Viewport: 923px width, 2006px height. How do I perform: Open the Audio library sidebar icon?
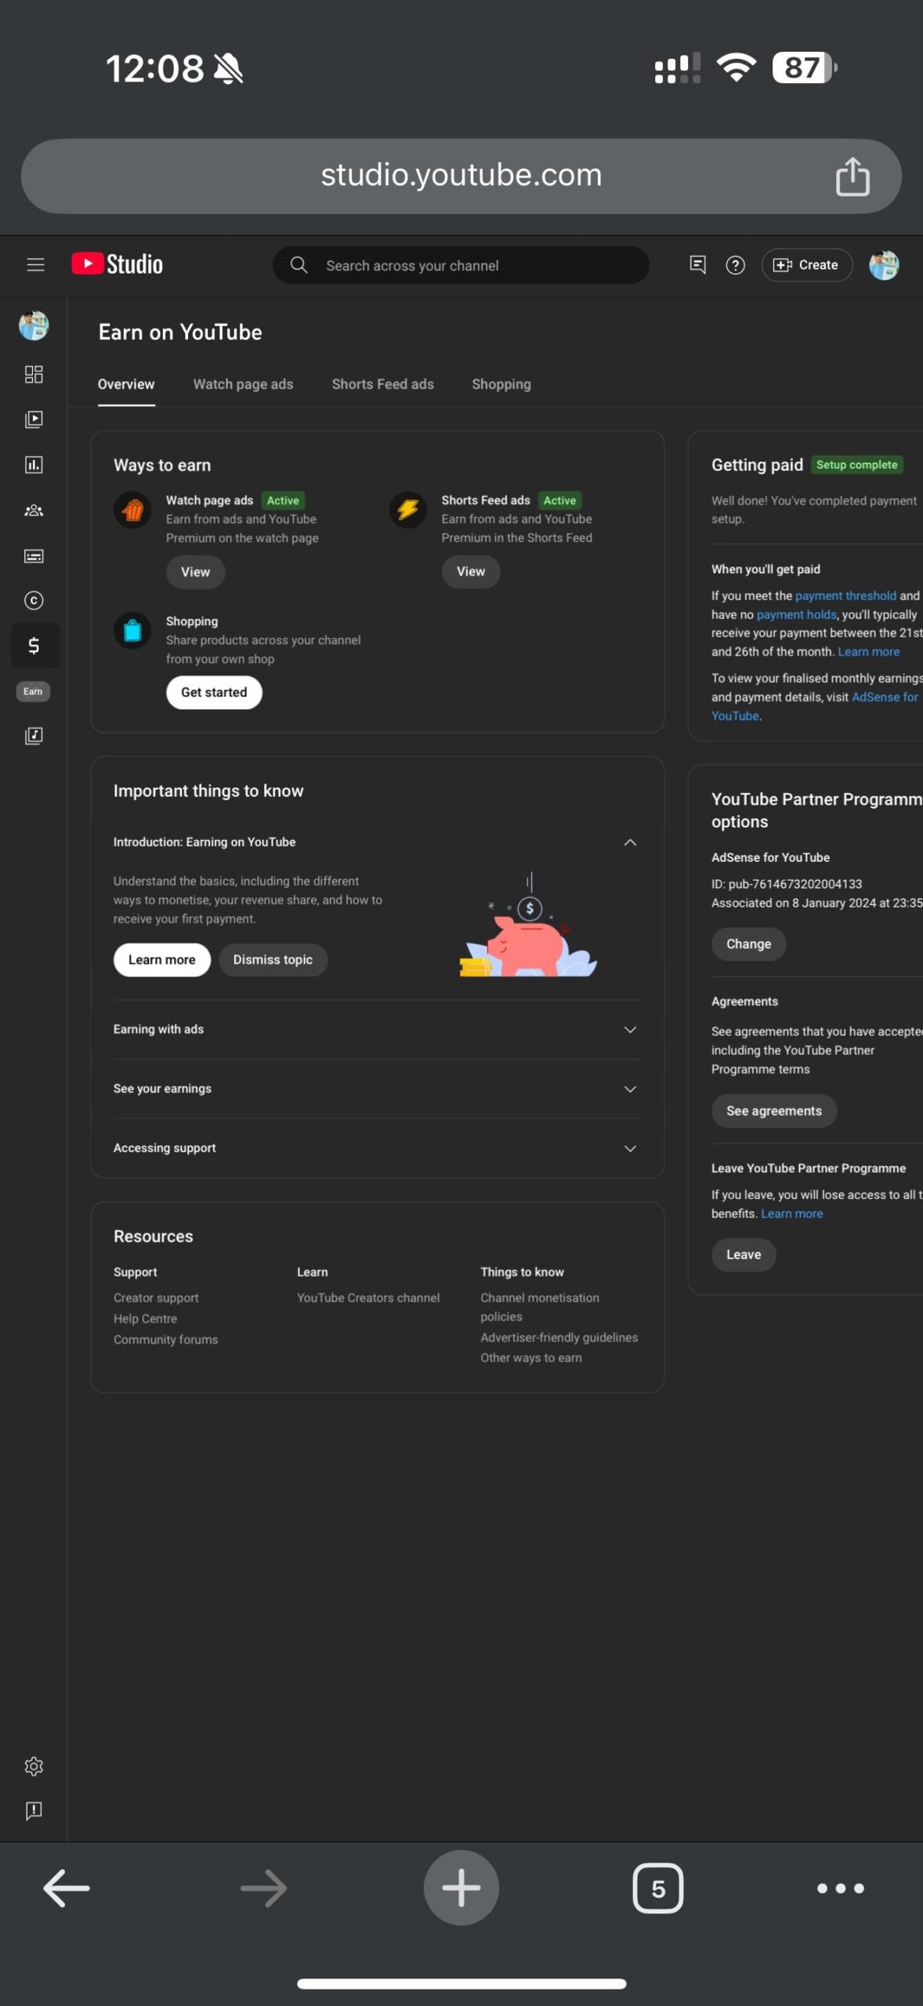click(34, 736)
